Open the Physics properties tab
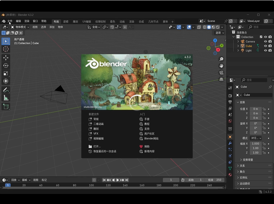This screenshot has width=274, height=204. click(x=230, y=156)
